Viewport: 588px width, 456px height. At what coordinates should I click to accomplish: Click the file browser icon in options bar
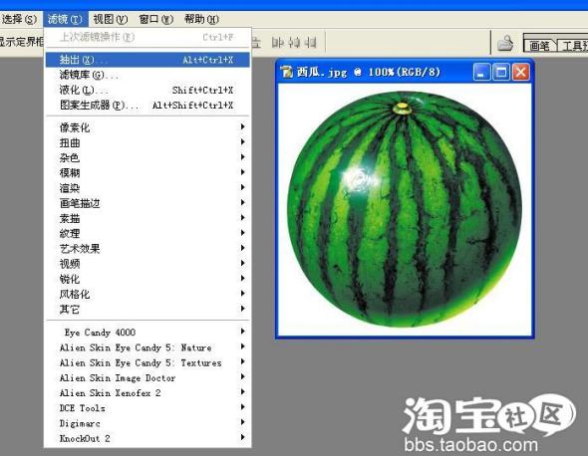pyautogui.click(x=505, y=43)
